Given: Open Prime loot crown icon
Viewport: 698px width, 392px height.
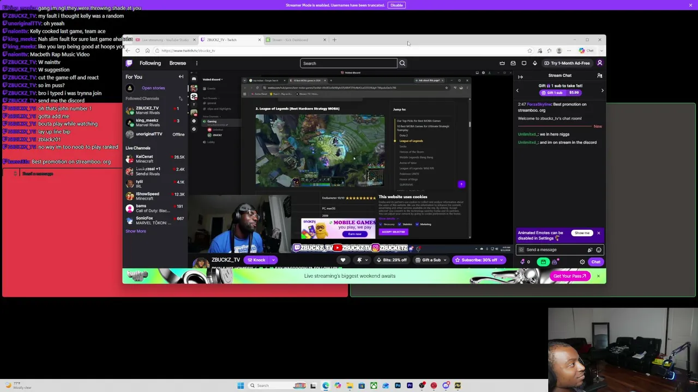Looking at the screenshot, I should 502,63.
